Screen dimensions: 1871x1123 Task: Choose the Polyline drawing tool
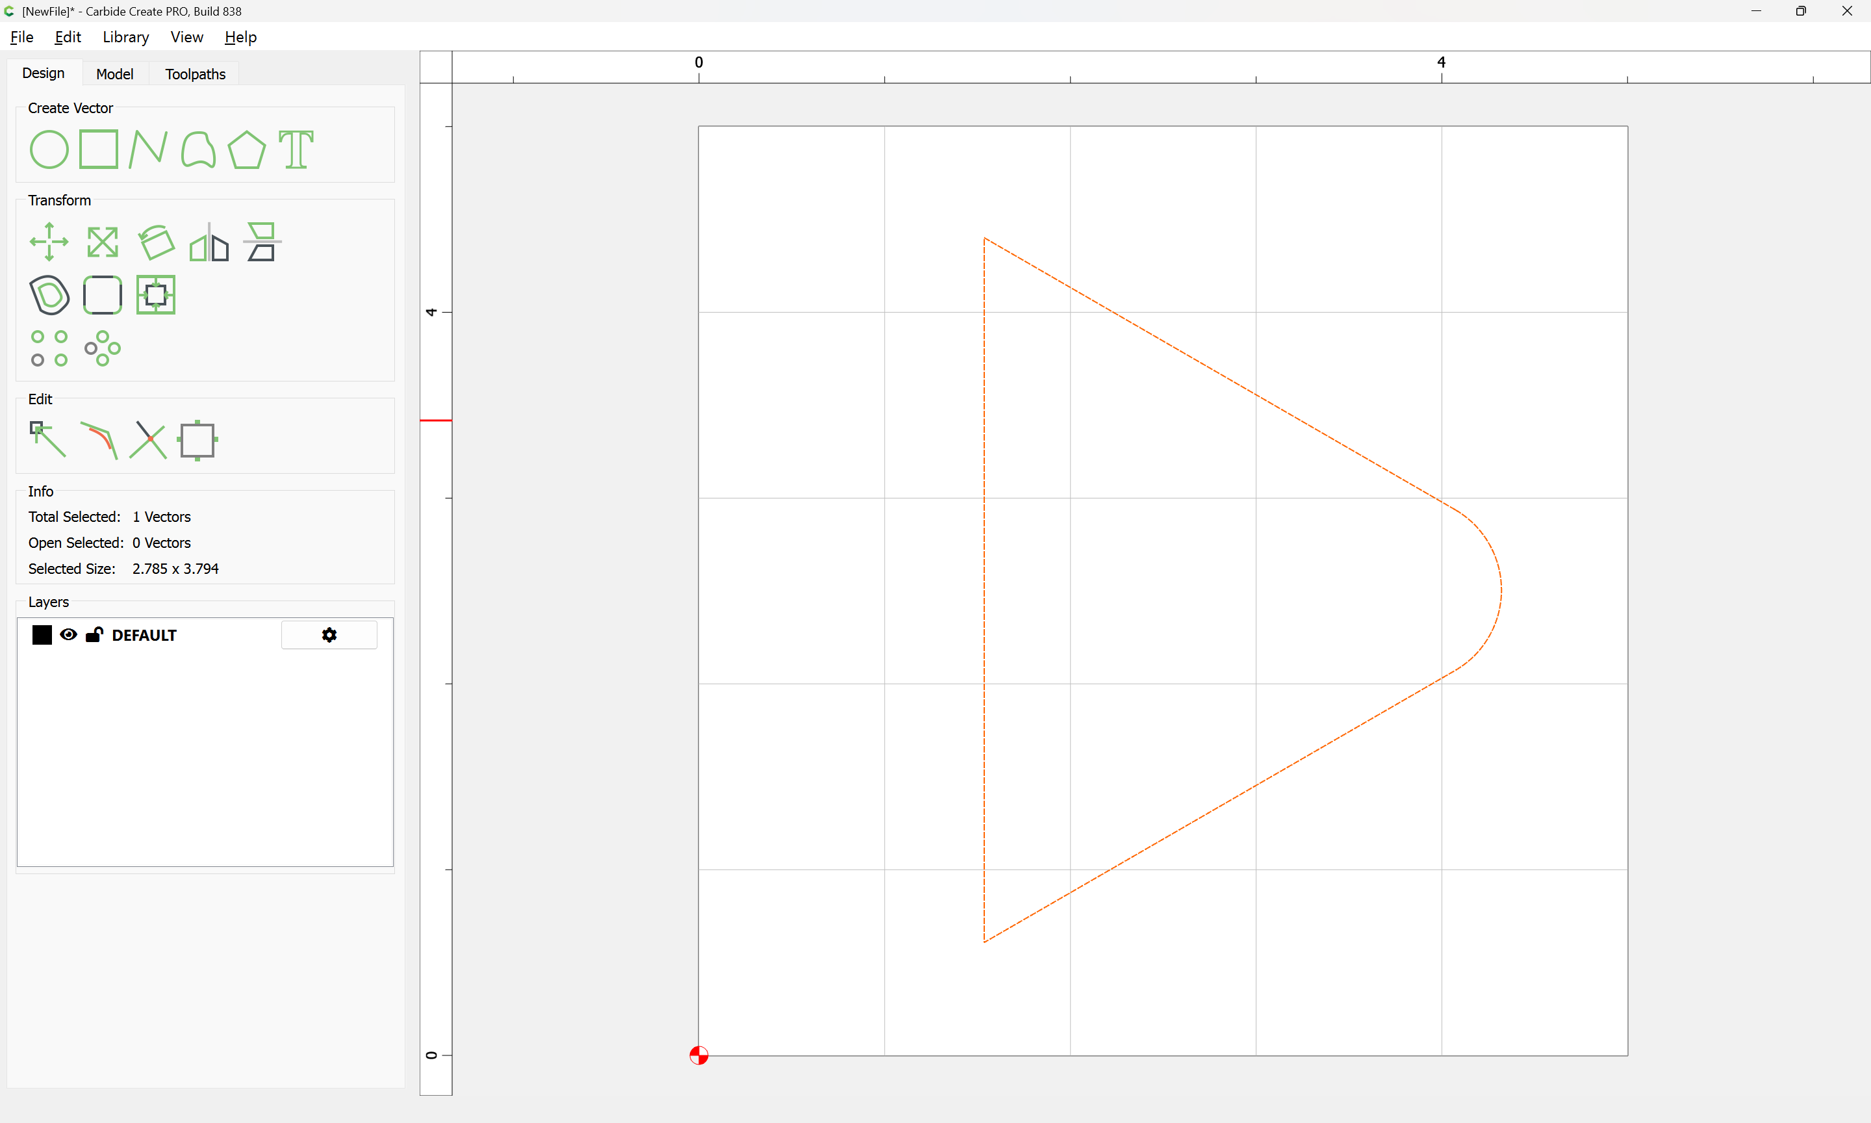coord(147,149)
